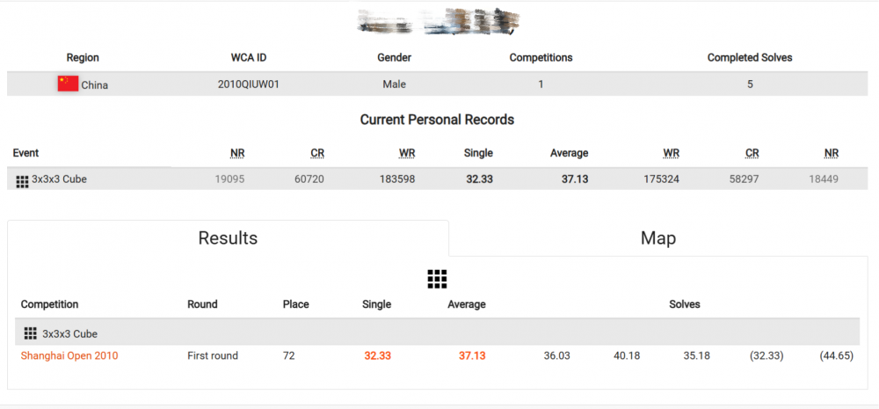Click the WCA ID 2010QIUW01
Viewport: 879px width, 409px height.
pos(249,84)
